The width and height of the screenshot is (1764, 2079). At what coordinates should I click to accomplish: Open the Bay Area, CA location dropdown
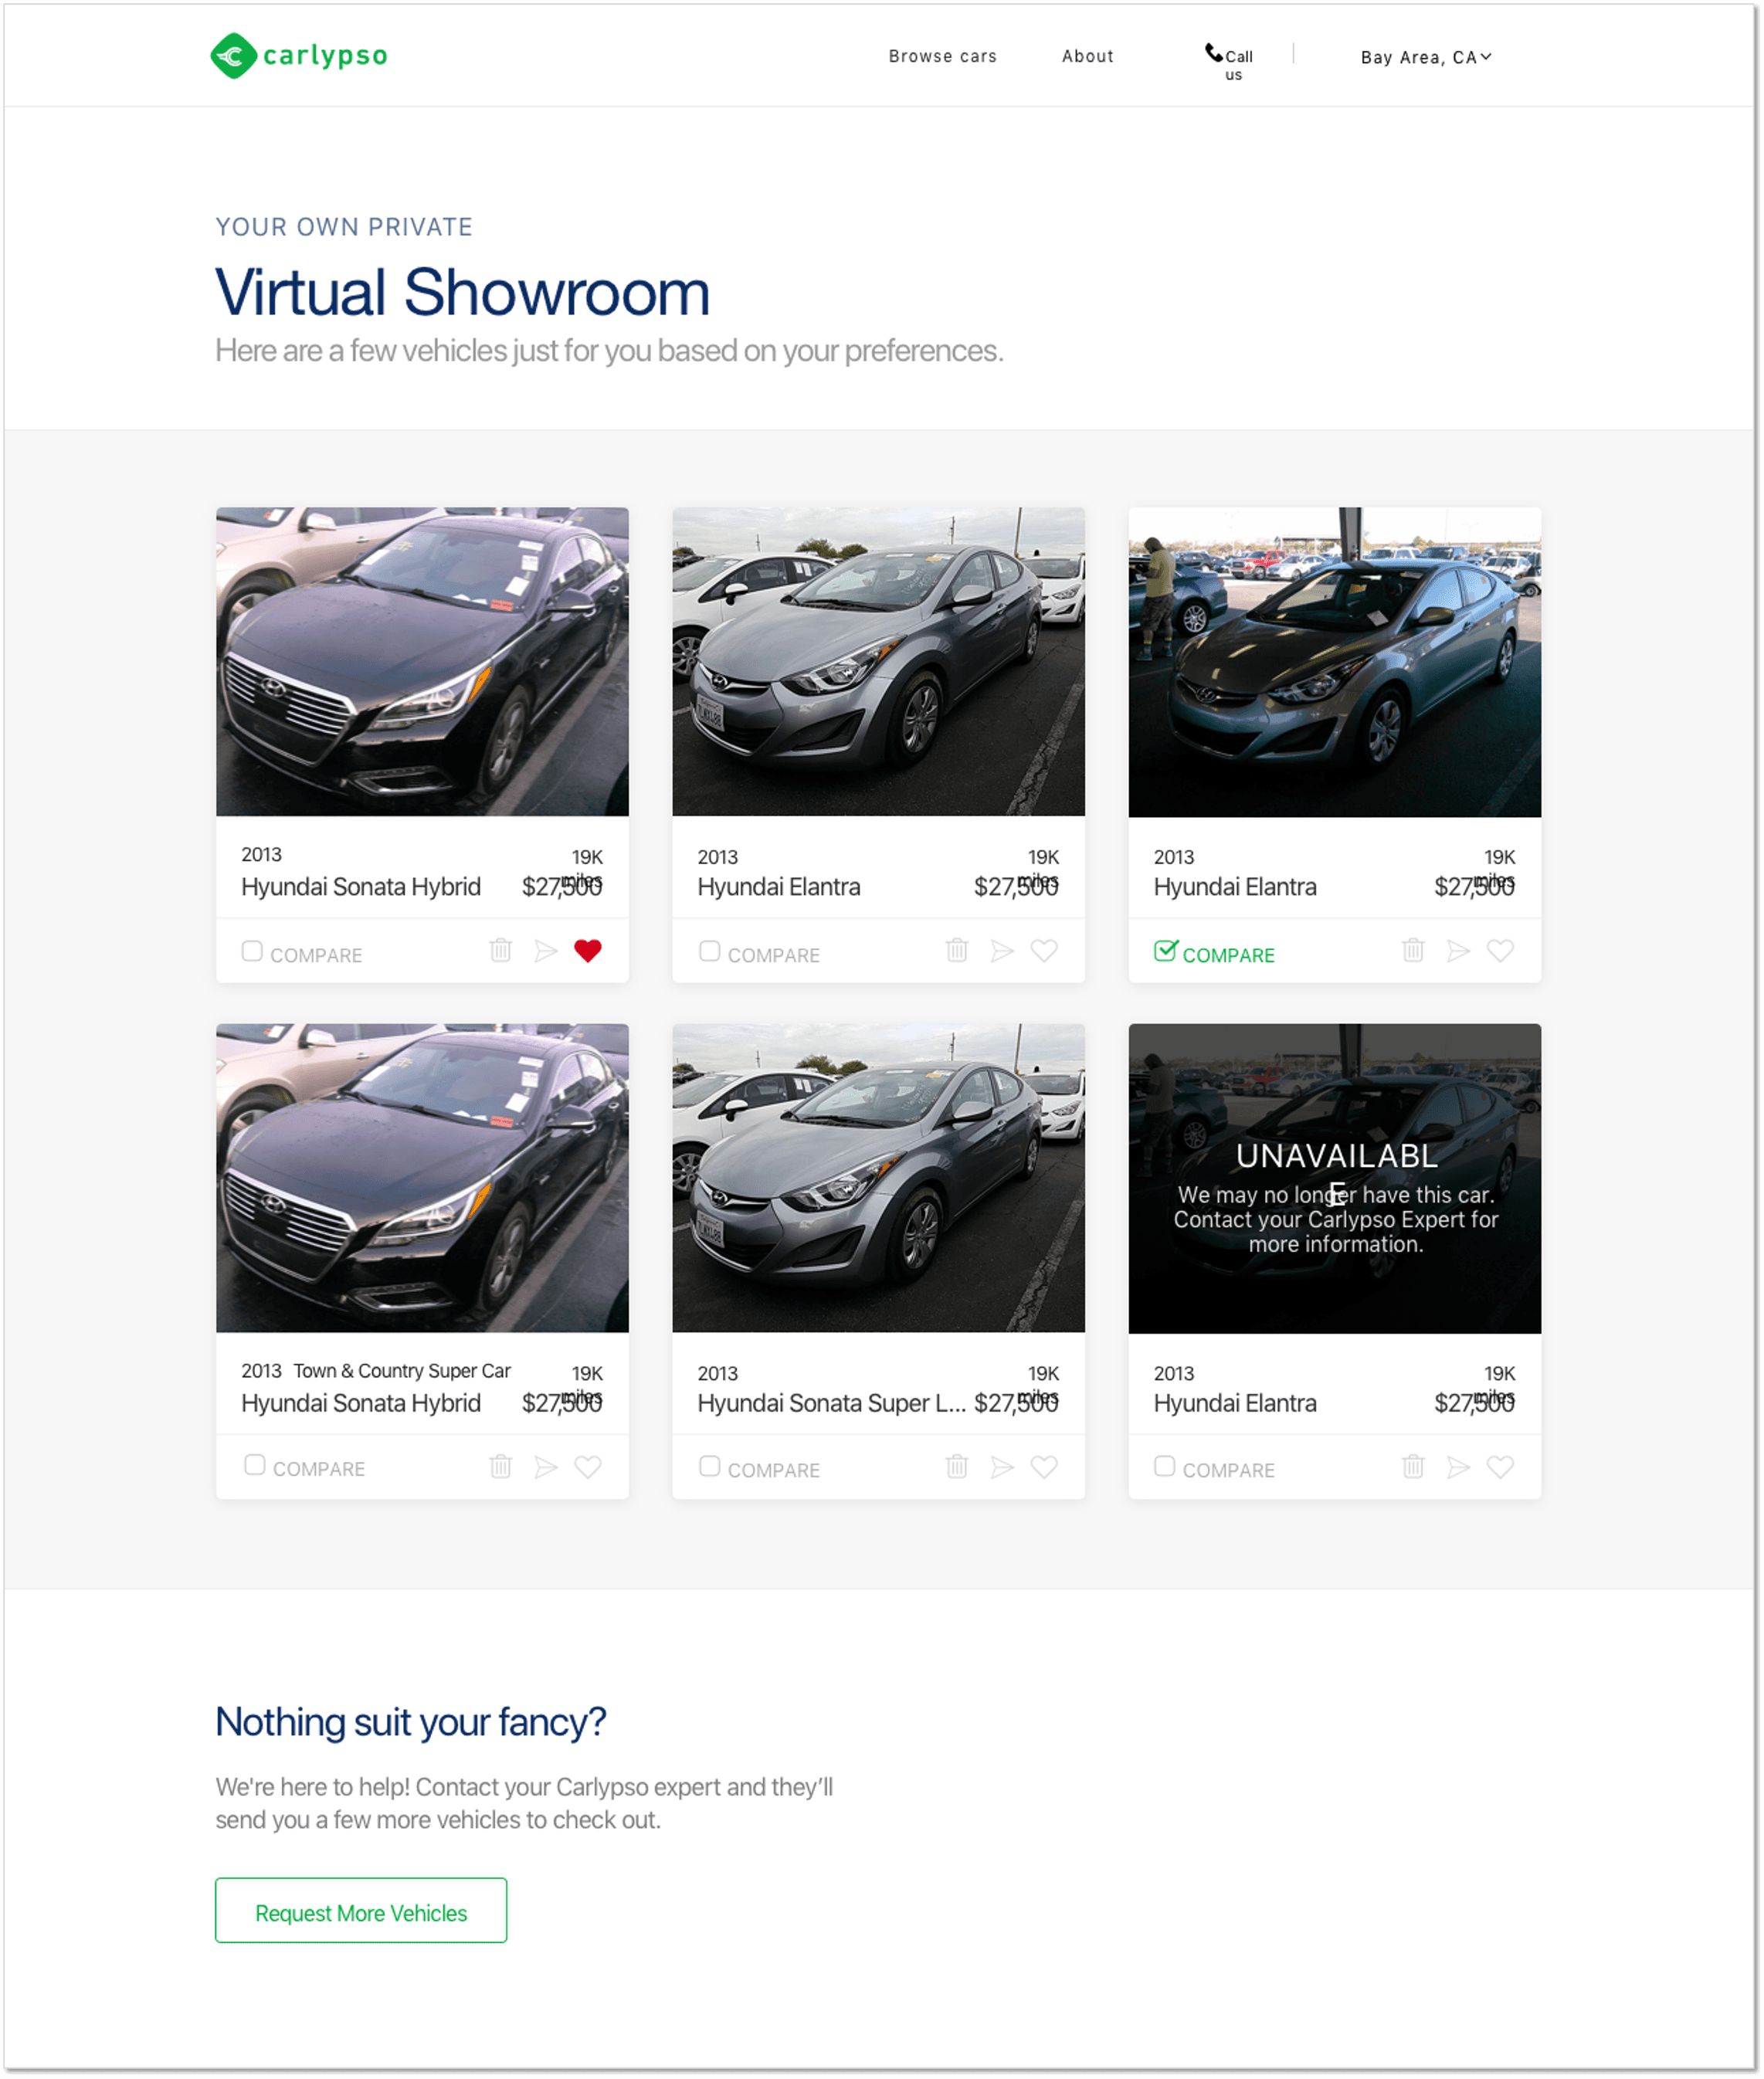(x=1424, y=57)
